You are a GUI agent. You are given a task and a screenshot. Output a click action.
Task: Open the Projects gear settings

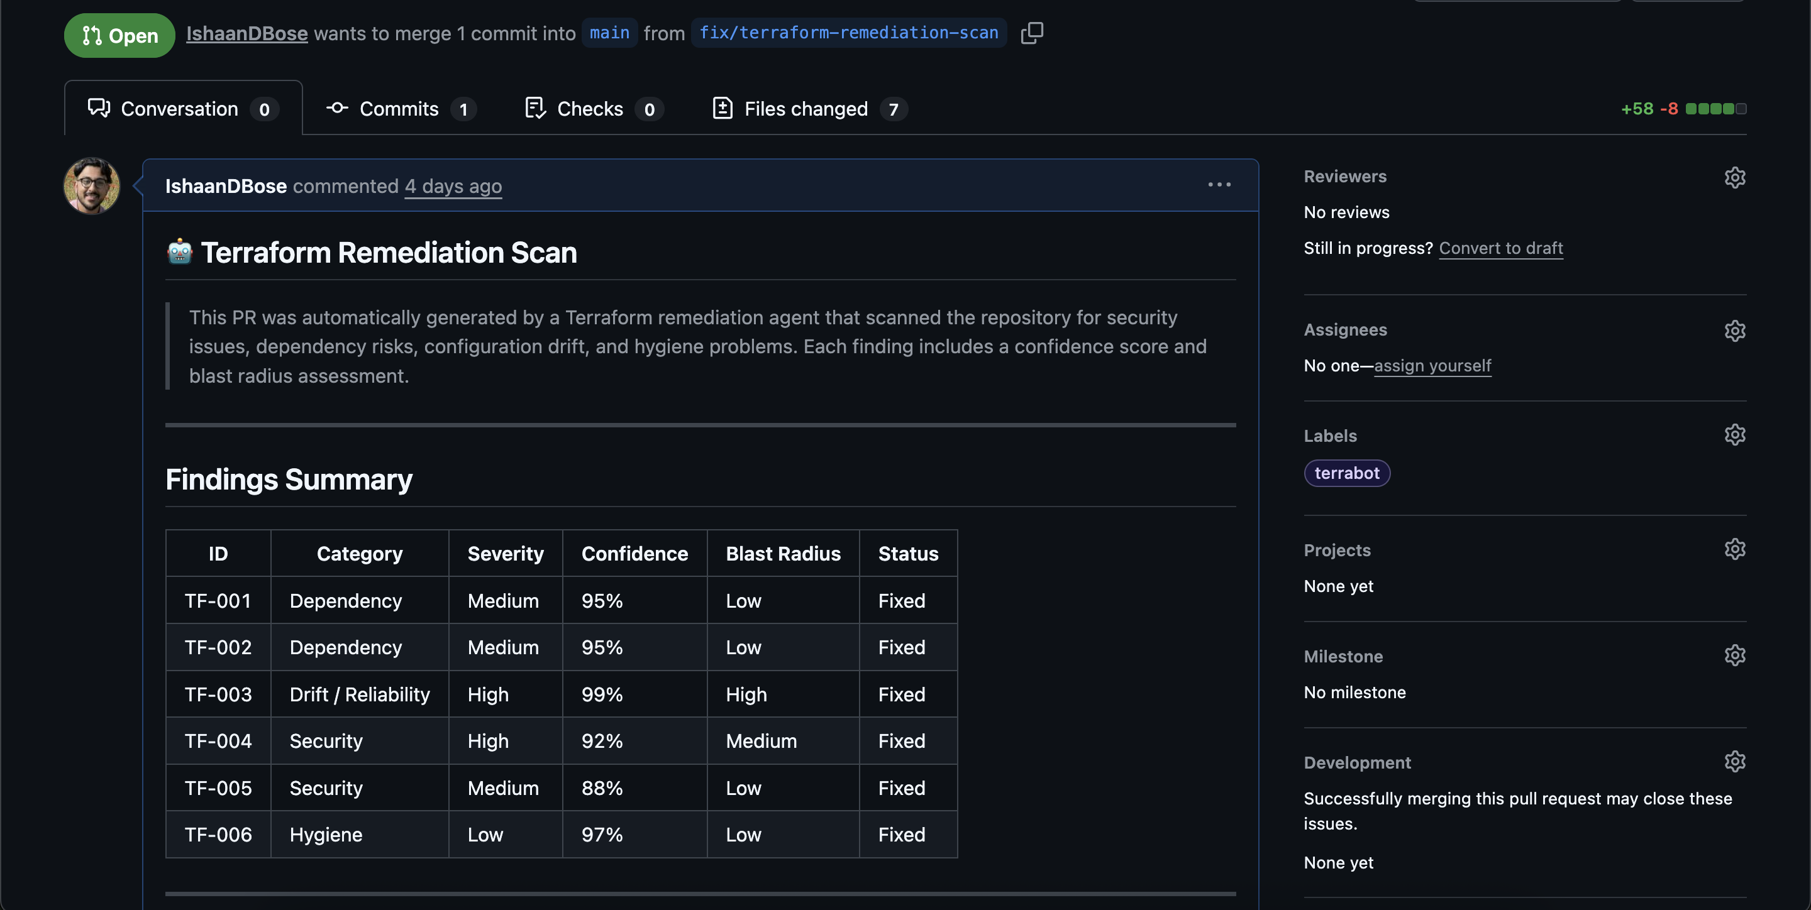pos(1734,549)
